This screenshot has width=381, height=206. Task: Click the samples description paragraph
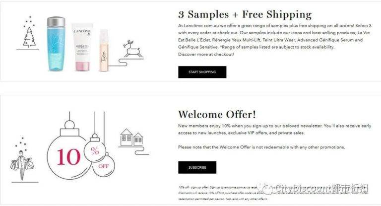(274, 36)
